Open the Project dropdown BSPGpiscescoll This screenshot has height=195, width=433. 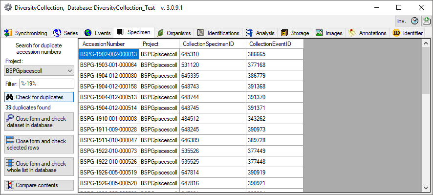pyautogui.click(x=39, y=71)
